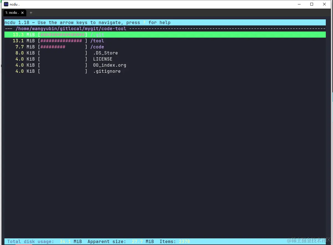Select the .DS_Store file entry
The image size is (333, 245).
click(106, 53)
